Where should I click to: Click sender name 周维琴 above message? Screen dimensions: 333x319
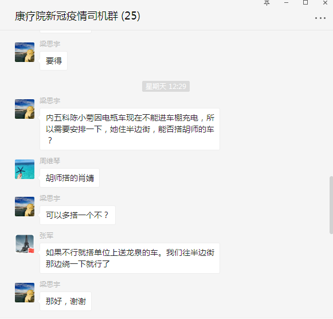[50, 161]
